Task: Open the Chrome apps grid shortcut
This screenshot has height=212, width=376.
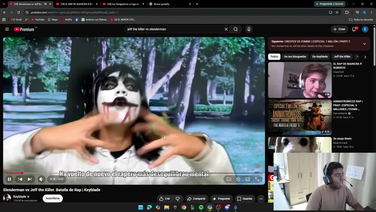Action: [4, 20]
